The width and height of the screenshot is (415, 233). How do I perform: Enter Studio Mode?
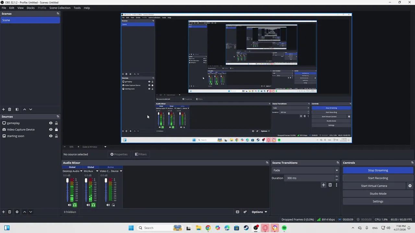(x=378, y=194)
